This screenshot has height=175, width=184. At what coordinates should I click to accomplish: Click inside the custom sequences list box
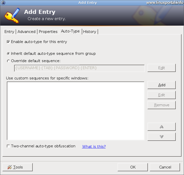point(75,111)
